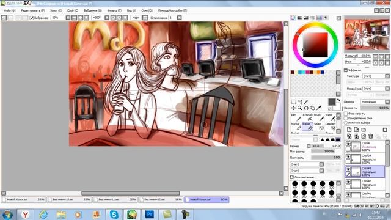Viewport: 391px width, 220px height.
Task: Select the AirBrush tool
Action: click(x=307, y=117)
